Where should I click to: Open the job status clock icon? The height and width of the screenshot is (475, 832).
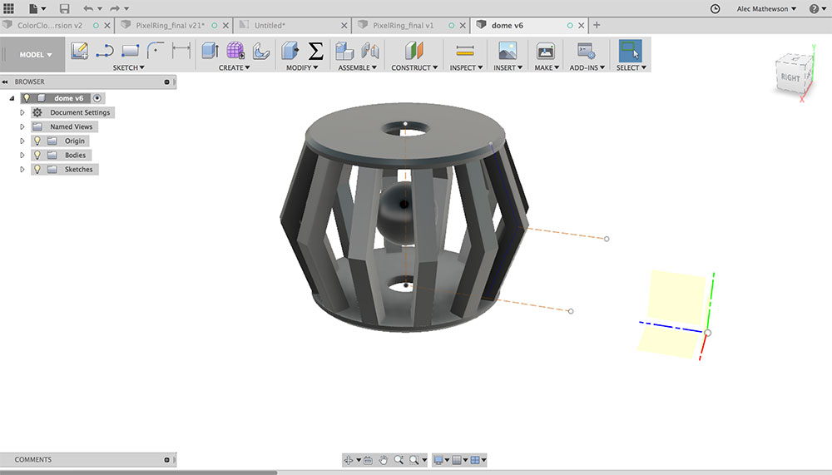(x=716, y=8)
